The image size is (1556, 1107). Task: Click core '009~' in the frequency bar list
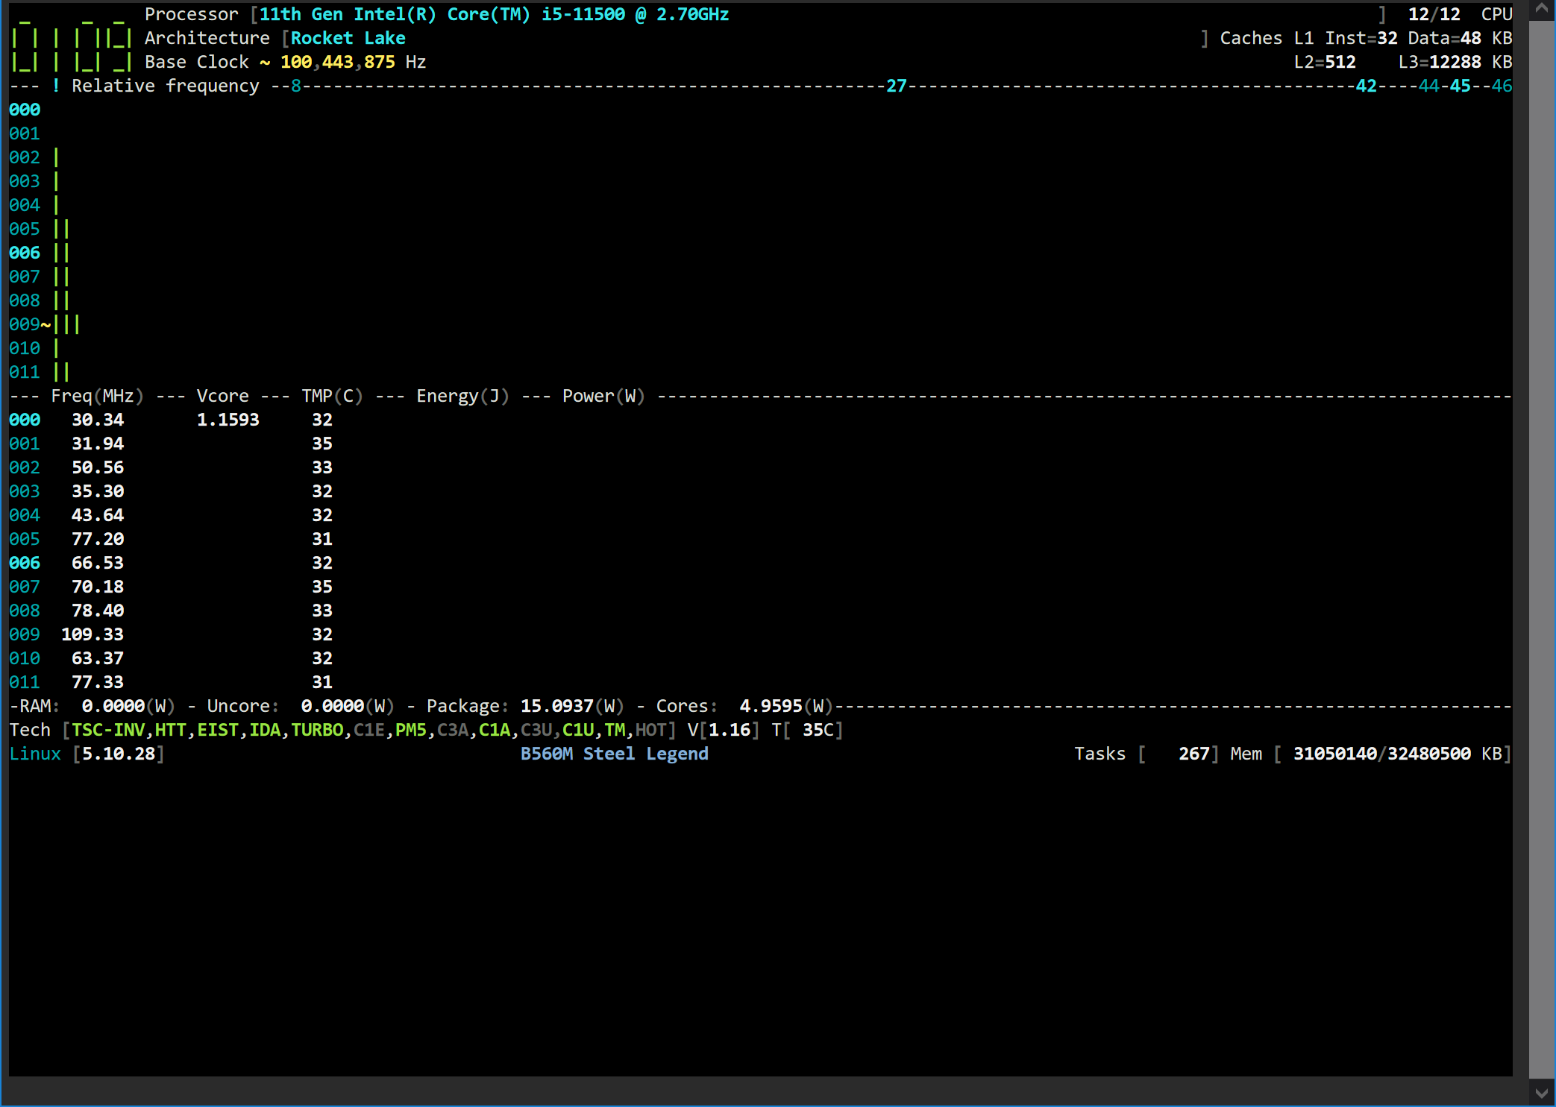point(30,324)
